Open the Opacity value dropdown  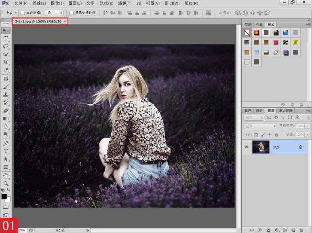point(308,126)
